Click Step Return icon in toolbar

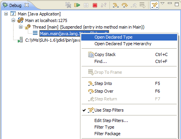pos(133,5)
